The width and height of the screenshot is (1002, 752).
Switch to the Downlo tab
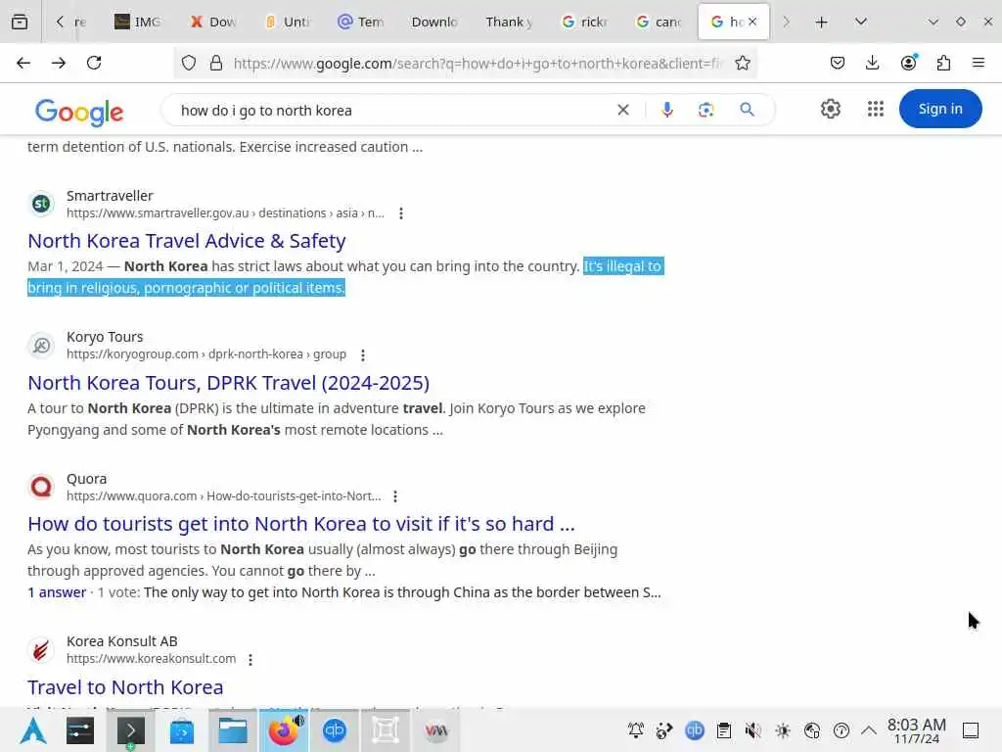(434, 22)
